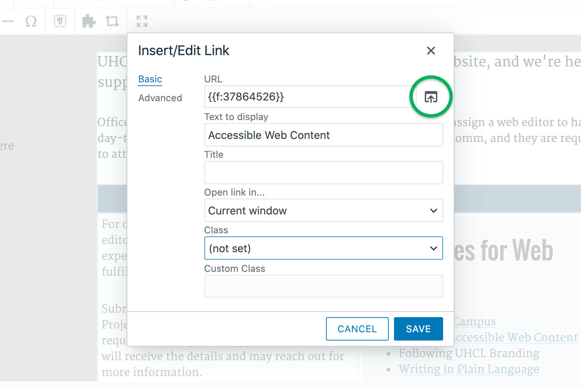Screen dimensions: 581x387
Task: Click the snippet puzzle piece icon
Action: (89, 22)
